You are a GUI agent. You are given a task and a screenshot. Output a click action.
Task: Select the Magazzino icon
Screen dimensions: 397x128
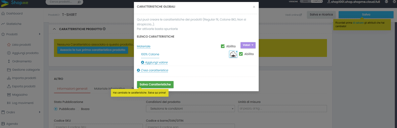tap(9, 95)
